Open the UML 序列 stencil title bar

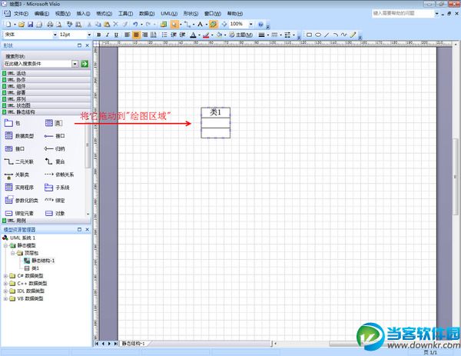tap(46, 99)
